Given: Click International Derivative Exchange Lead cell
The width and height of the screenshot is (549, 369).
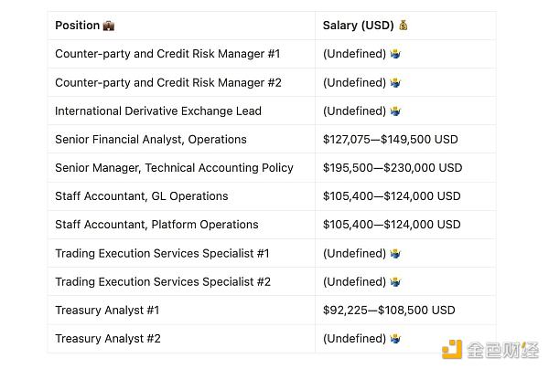Looking at the screenshot, I should (x=158, y=111).
